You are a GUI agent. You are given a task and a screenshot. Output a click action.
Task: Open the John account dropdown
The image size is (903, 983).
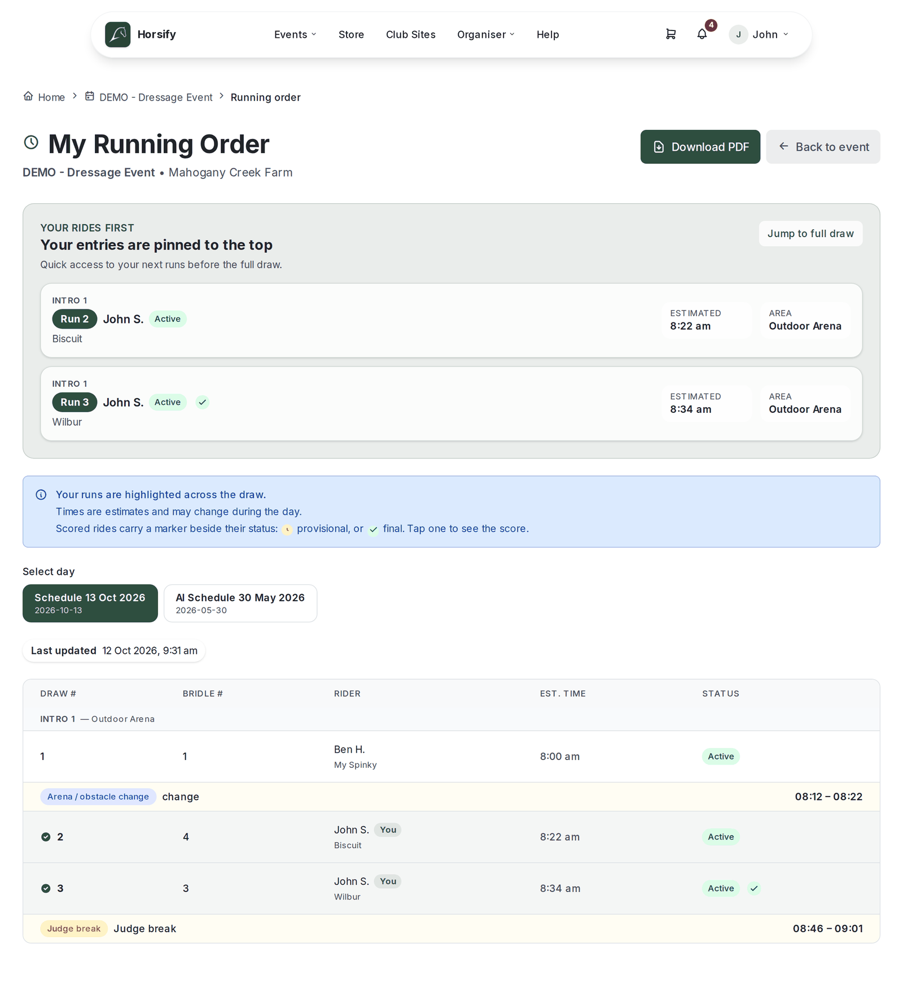[759, 34]
